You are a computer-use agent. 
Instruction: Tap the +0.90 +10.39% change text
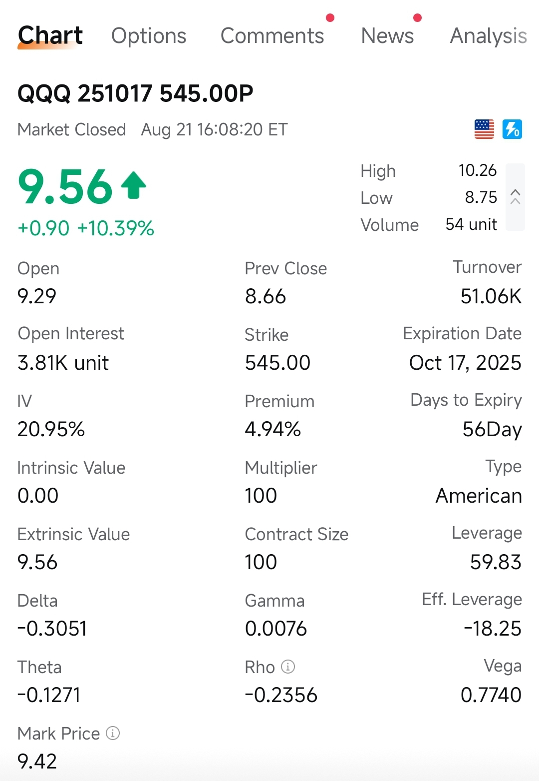(86, 228)
